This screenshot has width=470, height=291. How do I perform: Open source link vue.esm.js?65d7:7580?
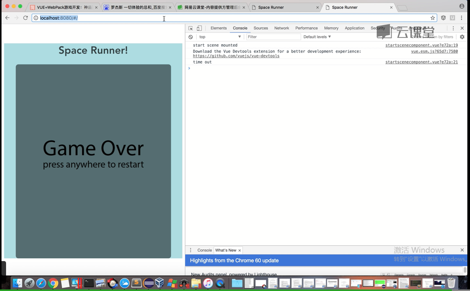(434, 51)
